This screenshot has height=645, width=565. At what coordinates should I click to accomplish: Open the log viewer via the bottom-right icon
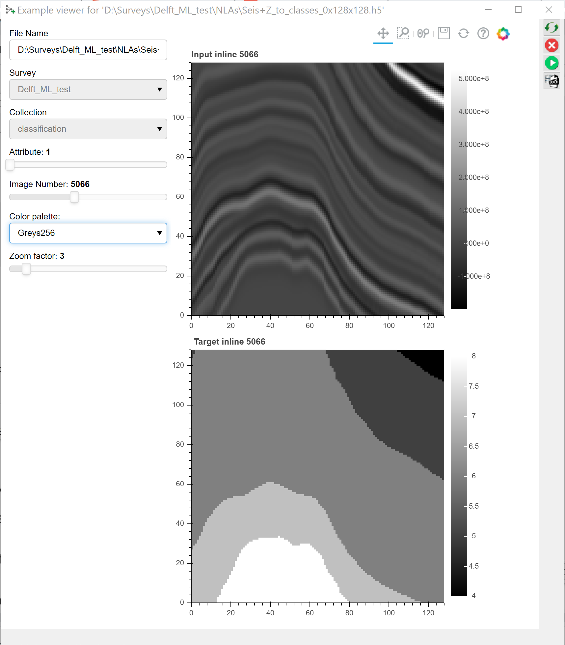[552, 80]
